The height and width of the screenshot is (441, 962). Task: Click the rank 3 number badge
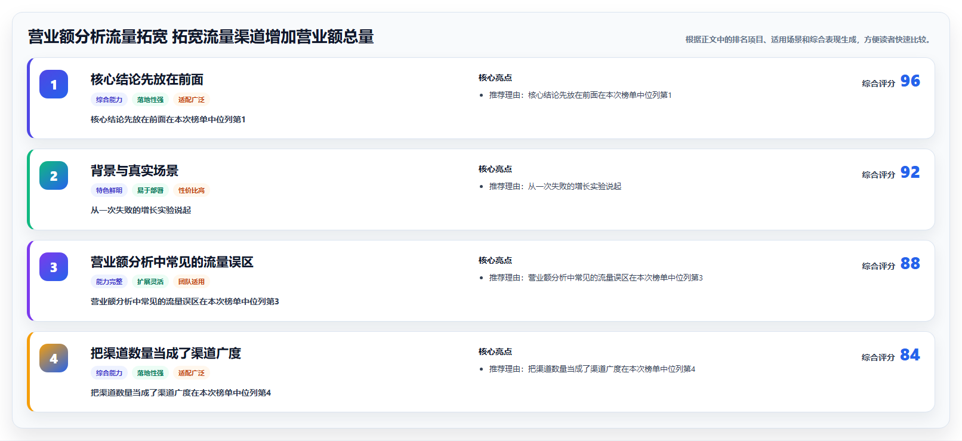pos(54,267)
